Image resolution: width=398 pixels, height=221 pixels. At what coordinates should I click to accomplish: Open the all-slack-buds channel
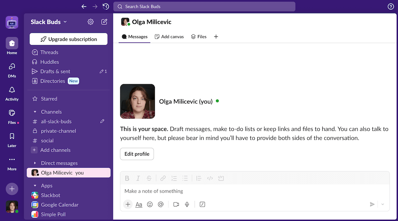coord(56,122)
